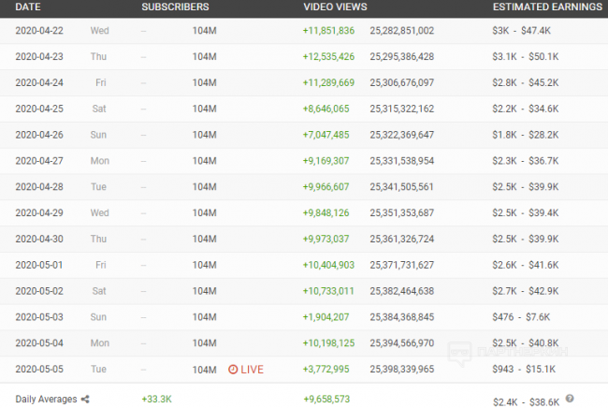The height and width of the screenshot is (408, 608).
Task: Click the $476 - $7.6K earnings cell
Action: [527, 317]
